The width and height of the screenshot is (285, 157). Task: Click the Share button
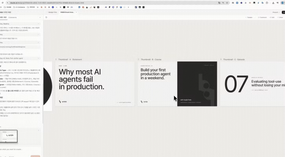(x=283, y=12)
